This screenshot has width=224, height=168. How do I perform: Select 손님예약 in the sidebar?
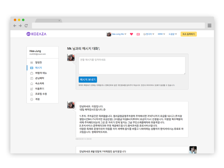click(40, 78)
